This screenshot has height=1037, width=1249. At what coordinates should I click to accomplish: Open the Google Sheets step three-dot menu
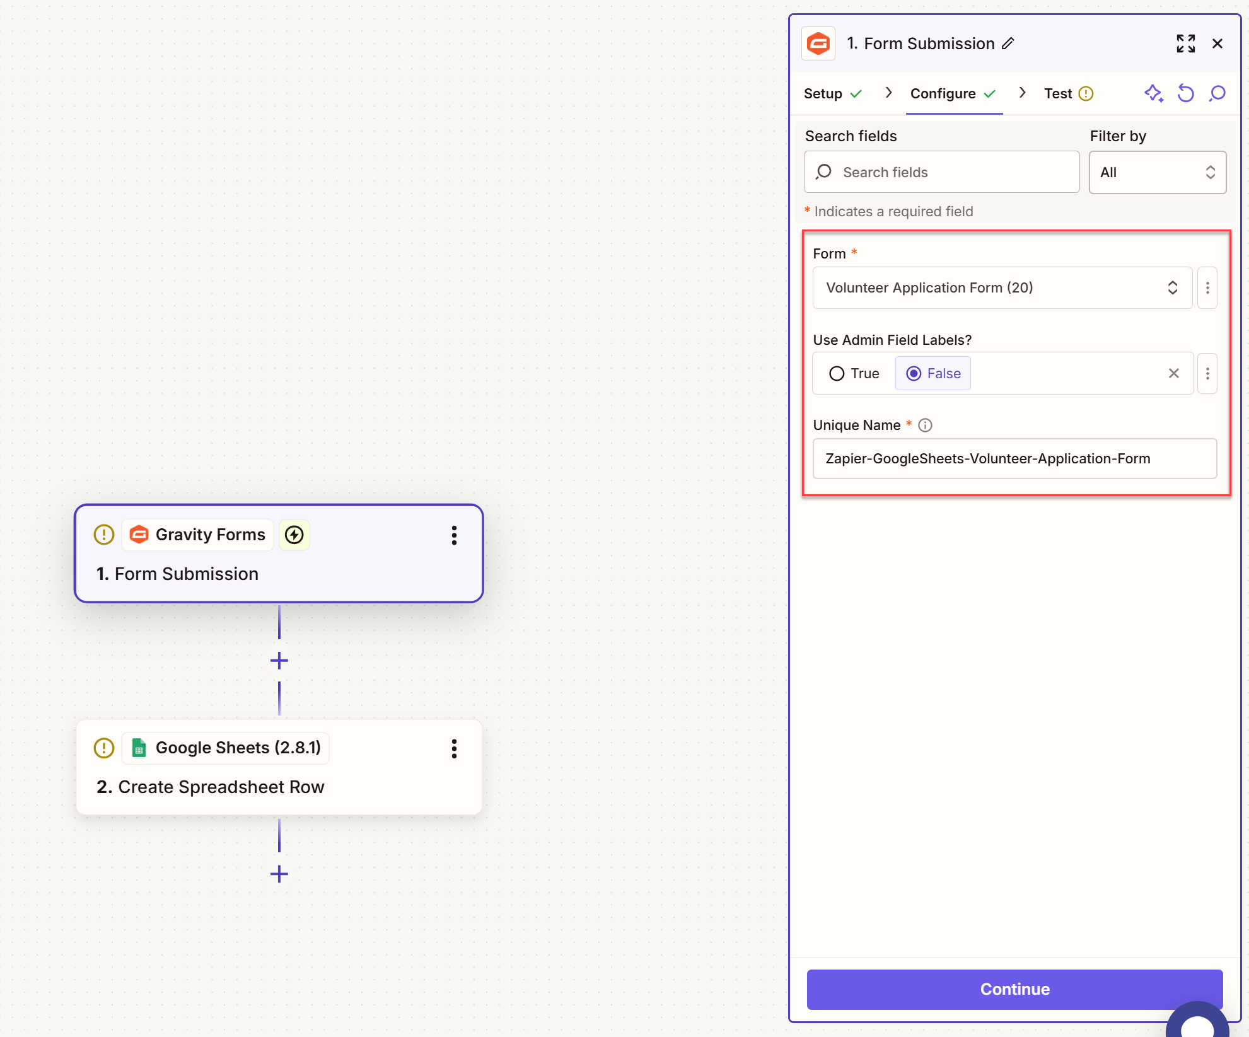point(454,748)
